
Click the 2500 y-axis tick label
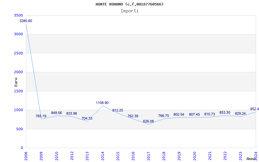click(x=19, y=53)
